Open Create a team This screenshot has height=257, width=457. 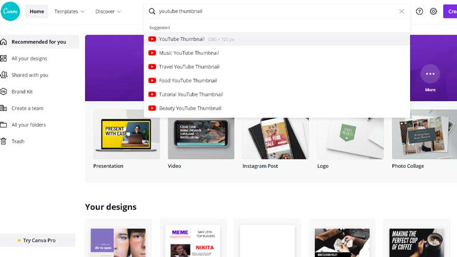point(27,108)
